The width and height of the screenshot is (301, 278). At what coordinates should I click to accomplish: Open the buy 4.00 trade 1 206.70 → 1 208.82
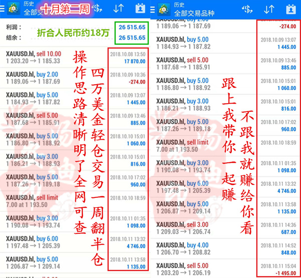click(226, 248)
